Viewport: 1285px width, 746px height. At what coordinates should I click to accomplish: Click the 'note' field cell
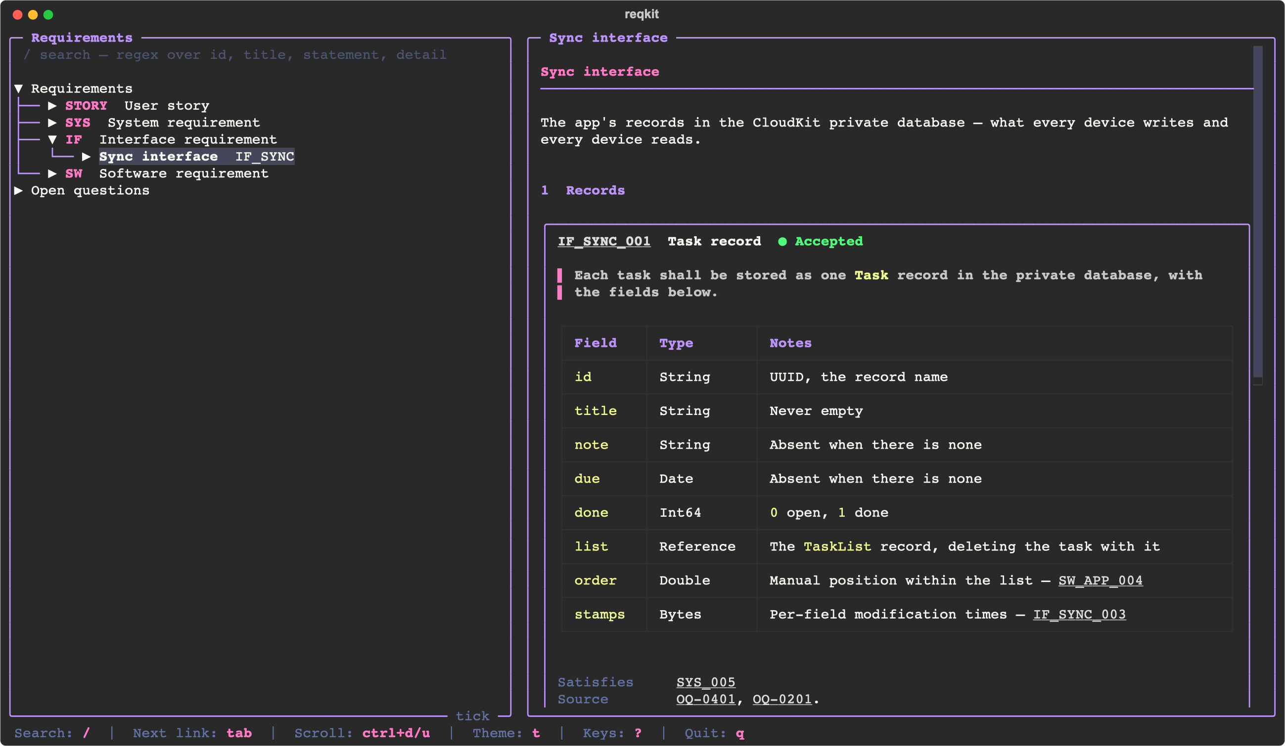tap(604, 445)
